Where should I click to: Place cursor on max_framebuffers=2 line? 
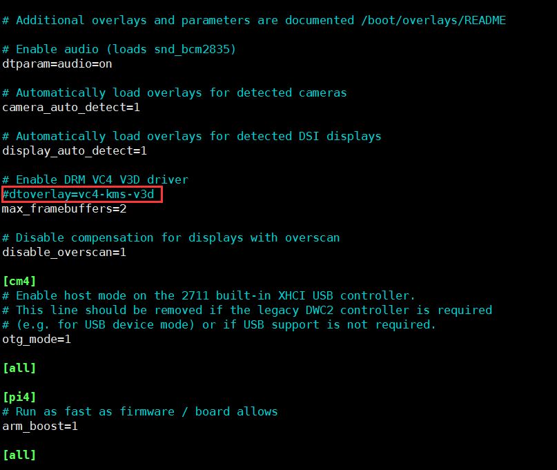point(64,208)
